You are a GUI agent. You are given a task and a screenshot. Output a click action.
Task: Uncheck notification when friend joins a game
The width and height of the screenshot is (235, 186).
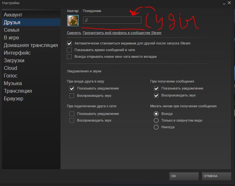point(72,89)
